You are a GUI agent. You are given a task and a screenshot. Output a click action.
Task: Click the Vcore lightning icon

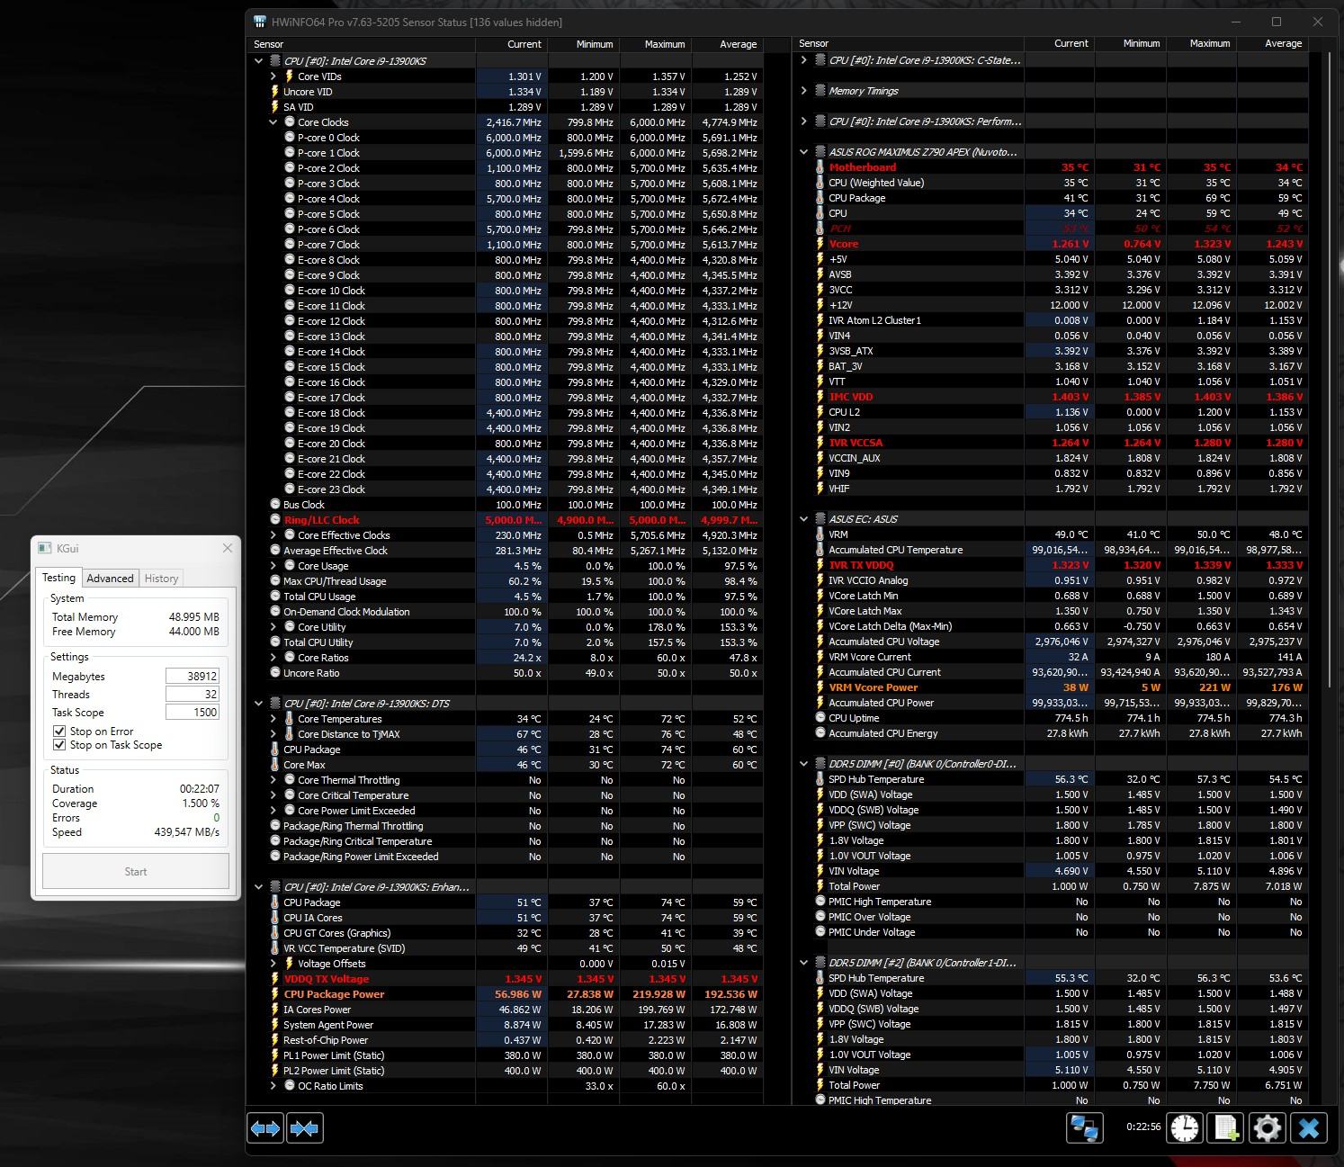(820, 244)
